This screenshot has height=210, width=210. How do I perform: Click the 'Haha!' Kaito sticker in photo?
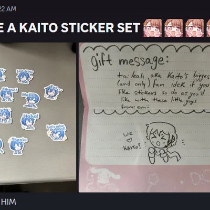30,121
